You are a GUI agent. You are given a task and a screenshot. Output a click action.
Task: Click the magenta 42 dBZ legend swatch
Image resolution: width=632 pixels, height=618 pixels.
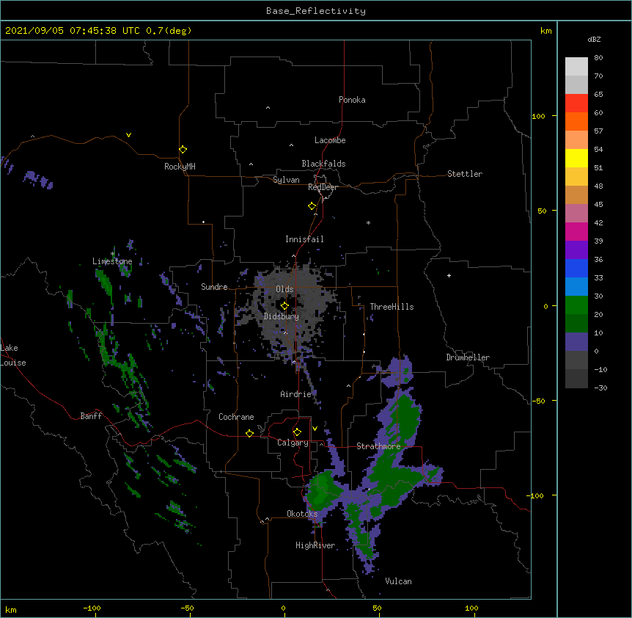coord(576,231)
